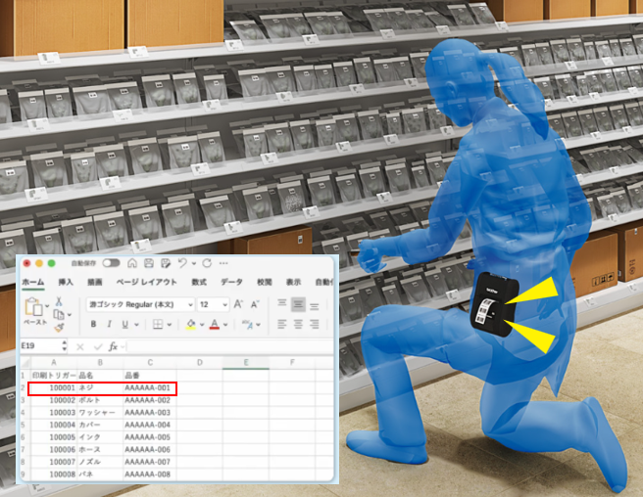Toggle Underline formatting
Viewport: 643px width, 497px height.
pos(125,324)
